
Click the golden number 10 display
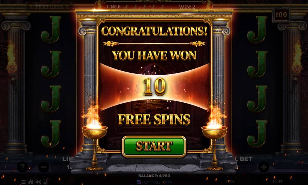(x=154, y=87)
